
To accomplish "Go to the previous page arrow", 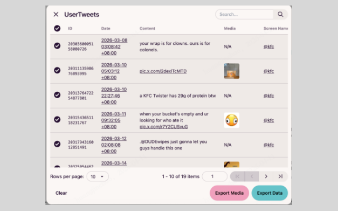I will coord(252,177).
